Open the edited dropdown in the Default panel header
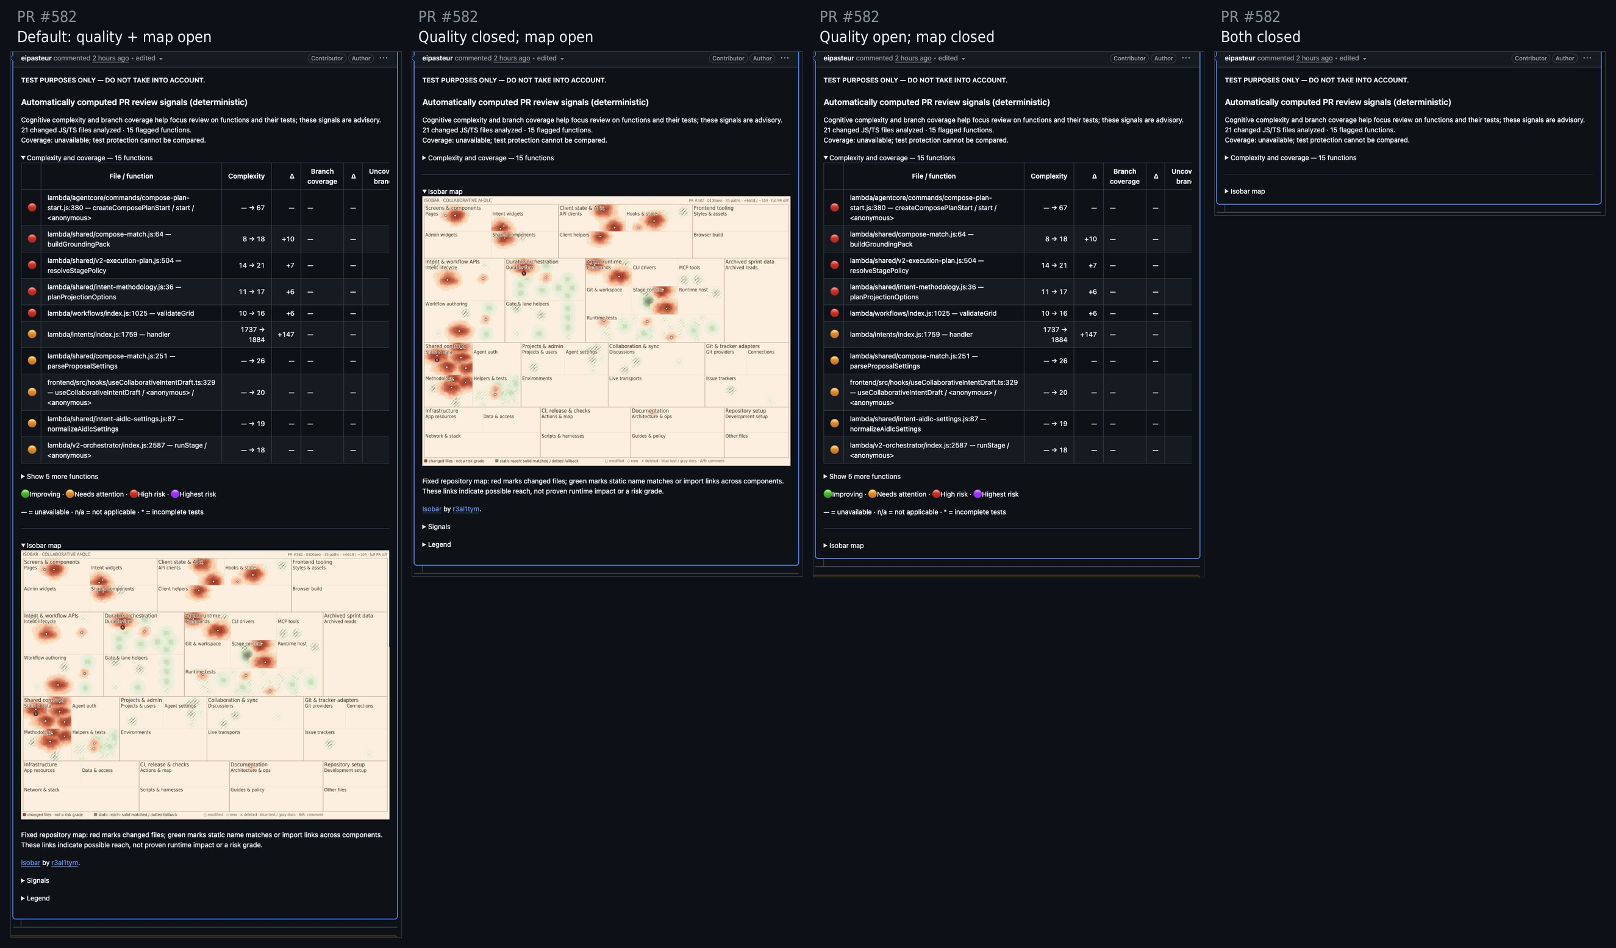1616x948 pixels. pyautogui.click(x=149, y=59)
